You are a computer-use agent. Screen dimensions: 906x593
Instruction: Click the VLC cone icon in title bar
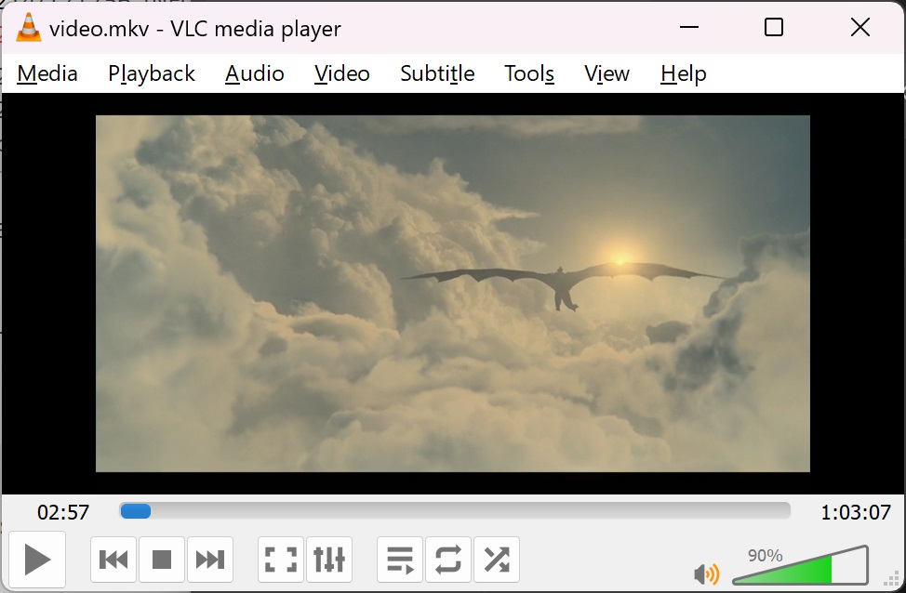28,28
